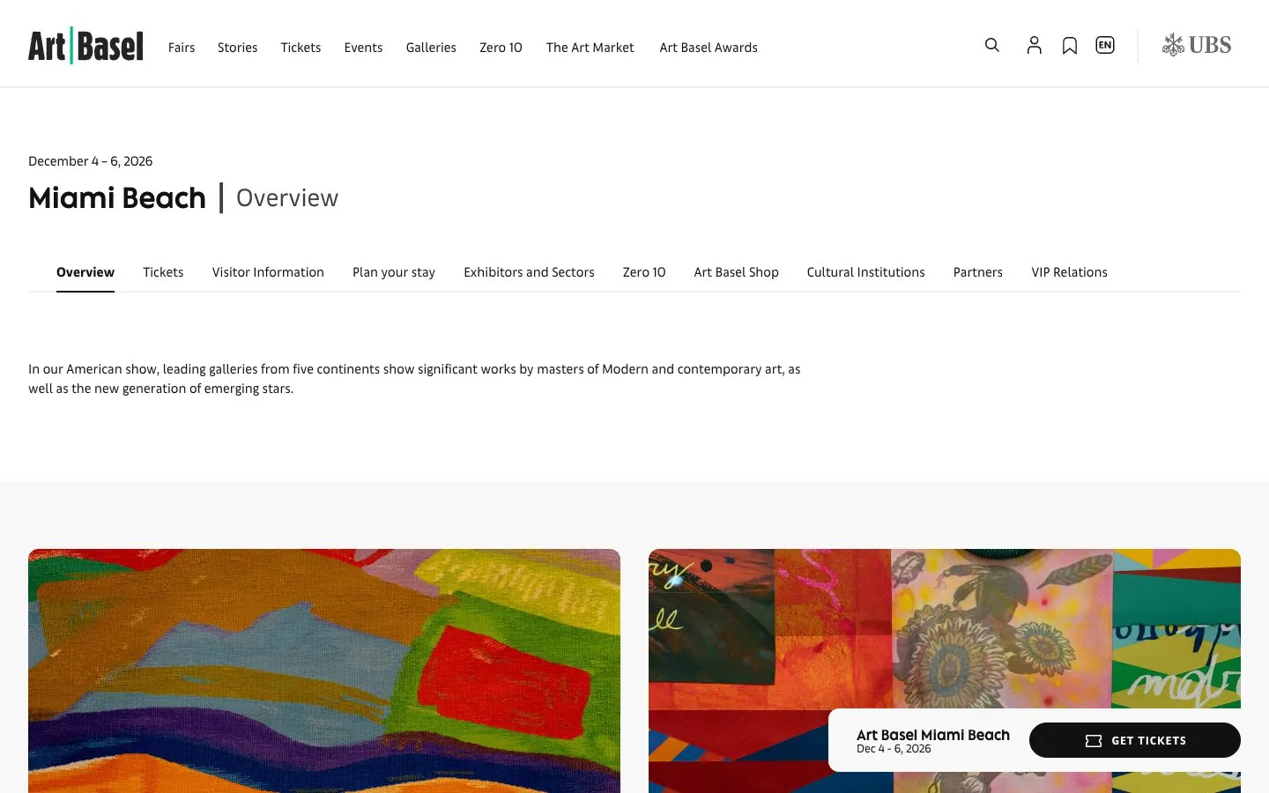Open the search icon
The height and width of the screenshot is (793, 1269).
(x=992, y=45)
